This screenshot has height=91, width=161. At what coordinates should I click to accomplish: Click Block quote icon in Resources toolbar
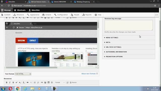coord(42,82)
